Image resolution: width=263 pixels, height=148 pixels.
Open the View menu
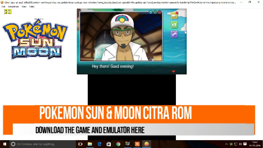point(24,7)
